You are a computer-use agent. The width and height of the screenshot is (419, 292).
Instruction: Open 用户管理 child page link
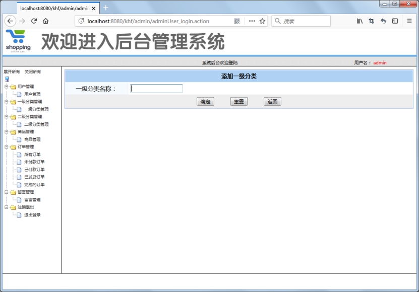[x=32, y=94]
